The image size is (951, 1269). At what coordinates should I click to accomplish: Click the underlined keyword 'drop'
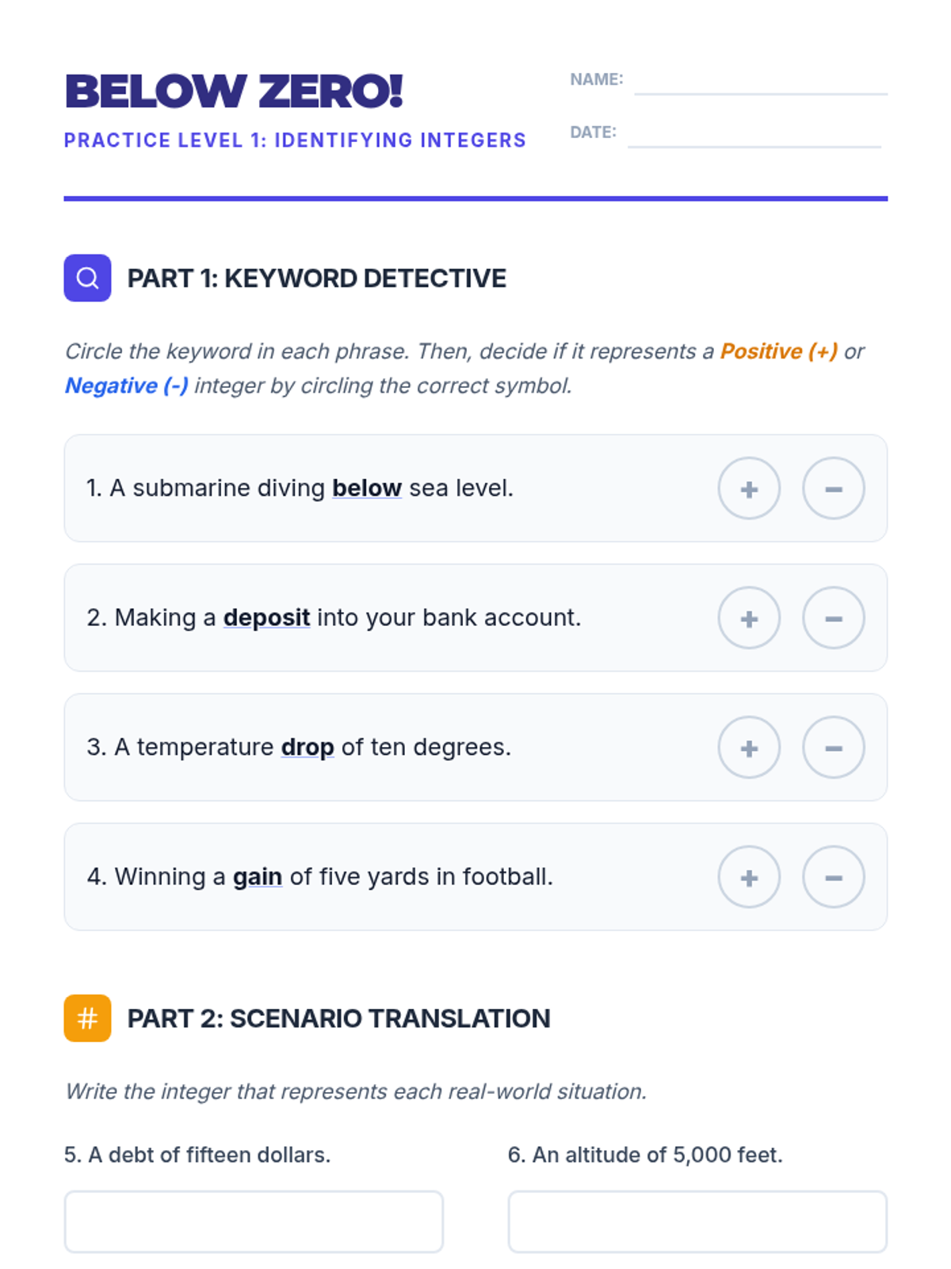[x=307, y=747]
